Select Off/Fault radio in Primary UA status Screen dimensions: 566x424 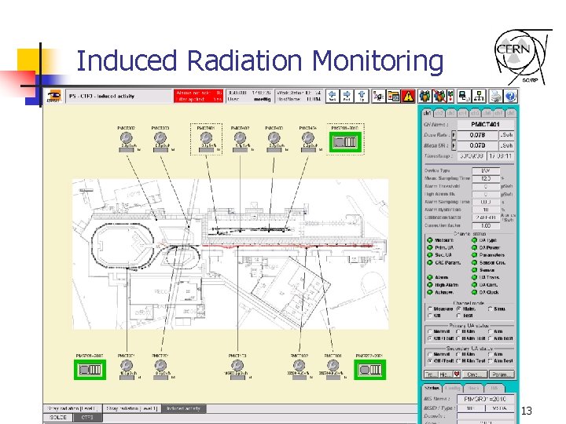(429, 338)
